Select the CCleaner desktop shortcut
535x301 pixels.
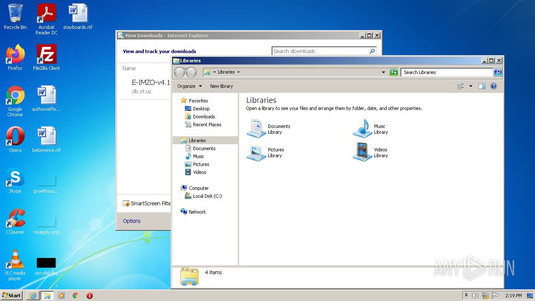click(15, 222)
